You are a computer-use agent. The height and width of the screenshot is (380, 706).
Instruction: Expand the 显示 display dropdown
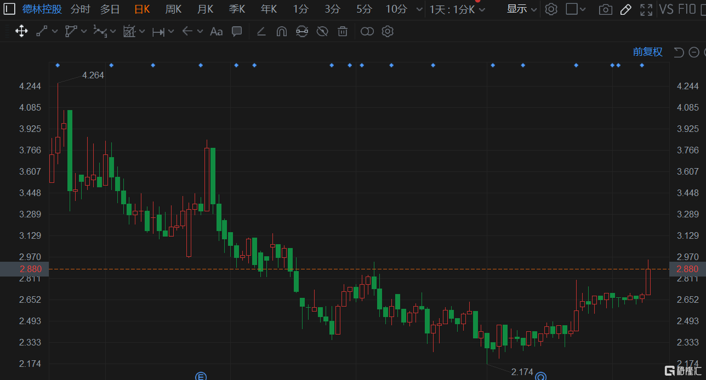(521, 9)
